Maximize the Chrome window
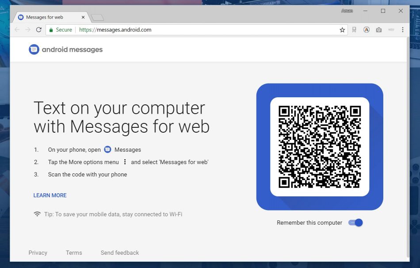Viewport: 420px width, 268px height. click(x=383, y=11)
